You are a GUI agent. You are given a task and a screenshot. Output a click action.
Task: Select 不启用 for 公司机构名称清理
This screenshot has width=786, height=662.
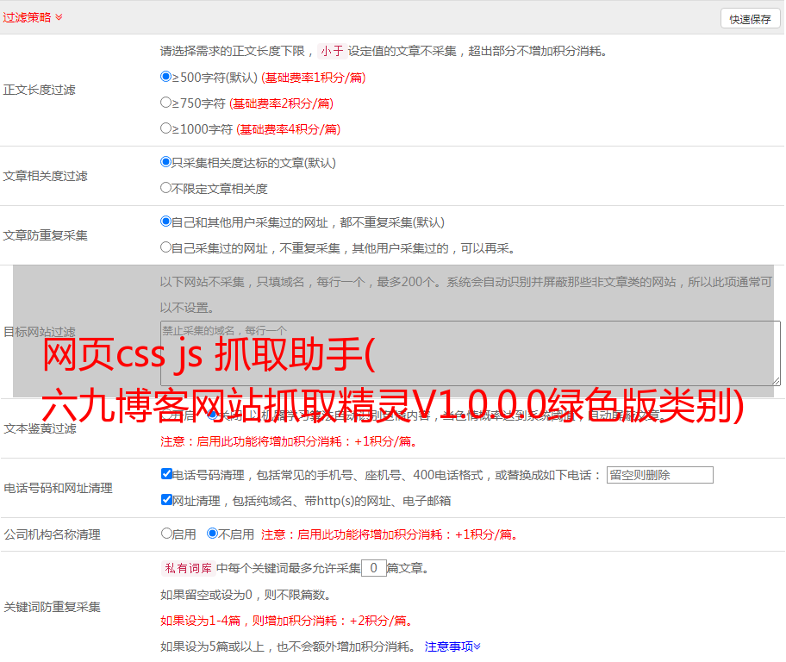(212, 534)
